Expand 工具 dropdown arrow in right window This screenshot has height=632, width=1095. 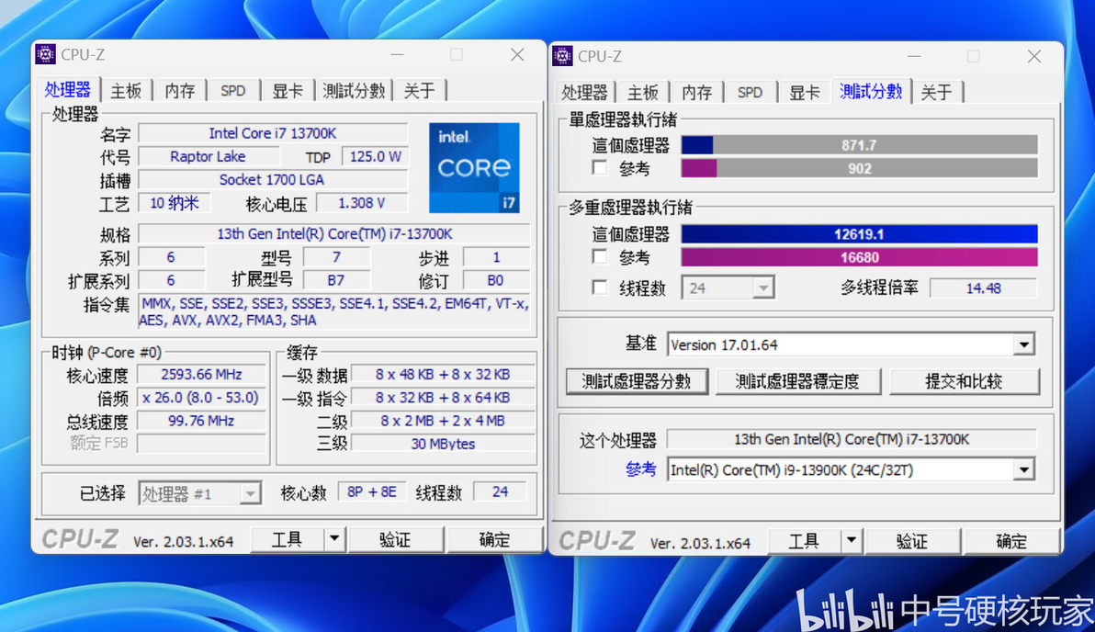click(852, 540)
